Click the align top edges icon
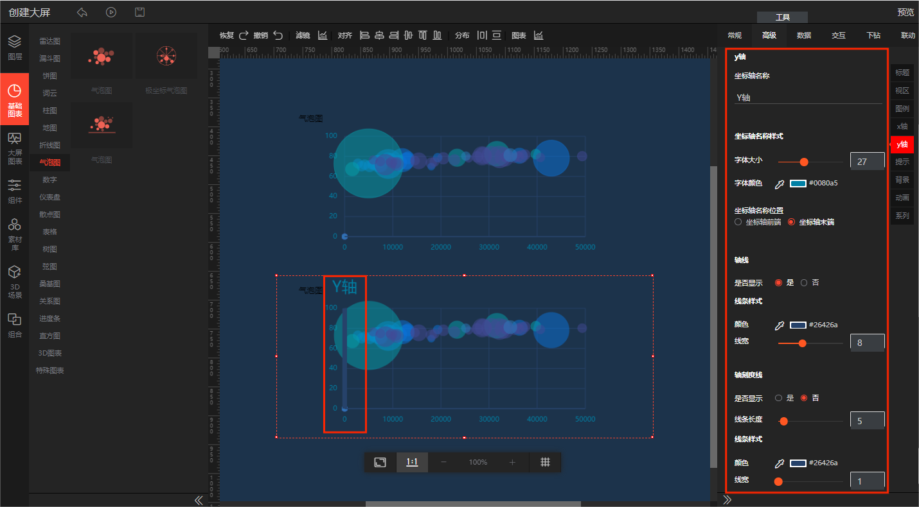 click(x=423, y=35)
